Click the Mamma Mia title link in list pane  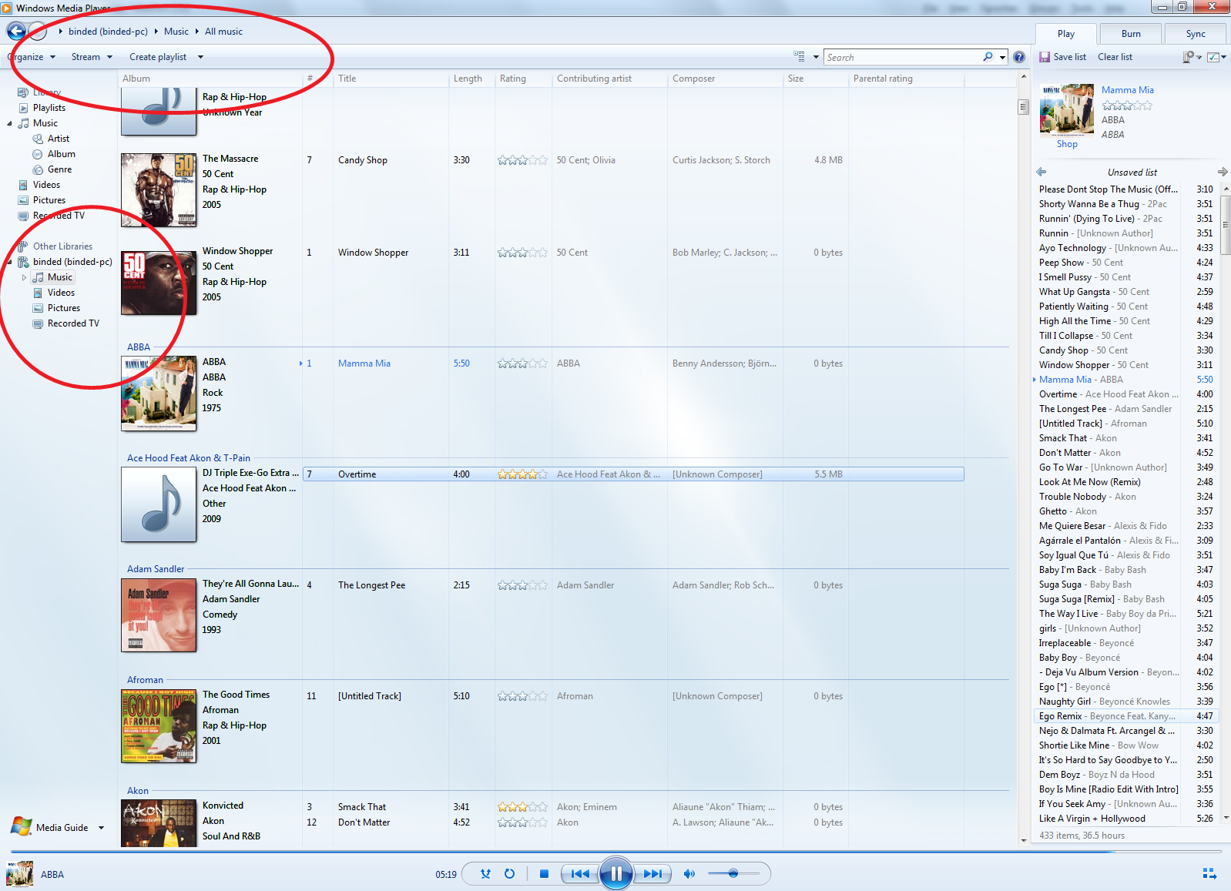click(x=1127, y=90)
